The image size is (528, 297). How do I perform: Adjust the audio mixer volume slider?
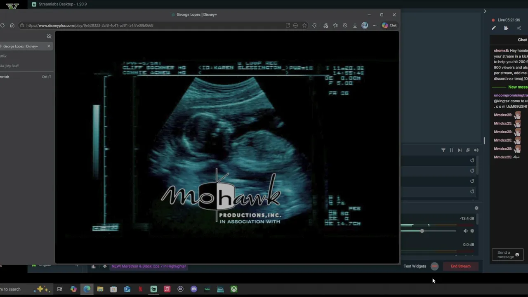point(422,231)
